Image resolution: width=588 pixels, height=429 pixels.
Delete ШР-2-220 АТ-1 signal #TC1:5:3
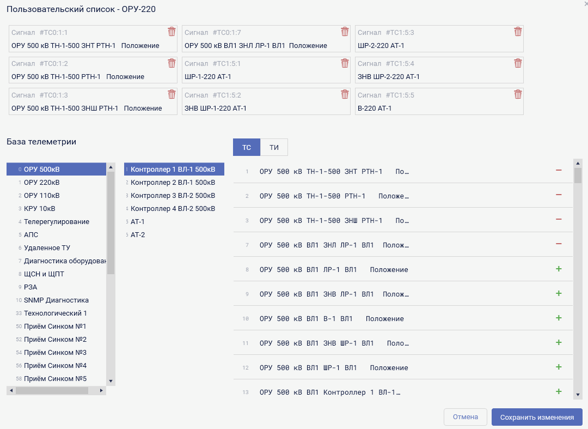click(518, 32)
